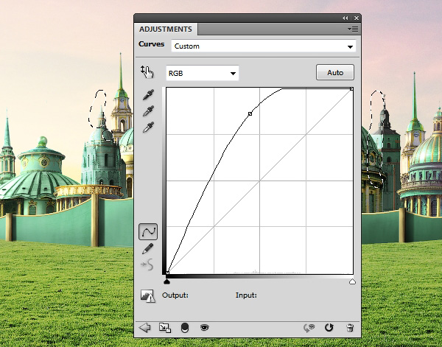Reset curves to adjustment defaults
Image resolution: width=442 pixels, height=347 pixels.
point(329,328)
